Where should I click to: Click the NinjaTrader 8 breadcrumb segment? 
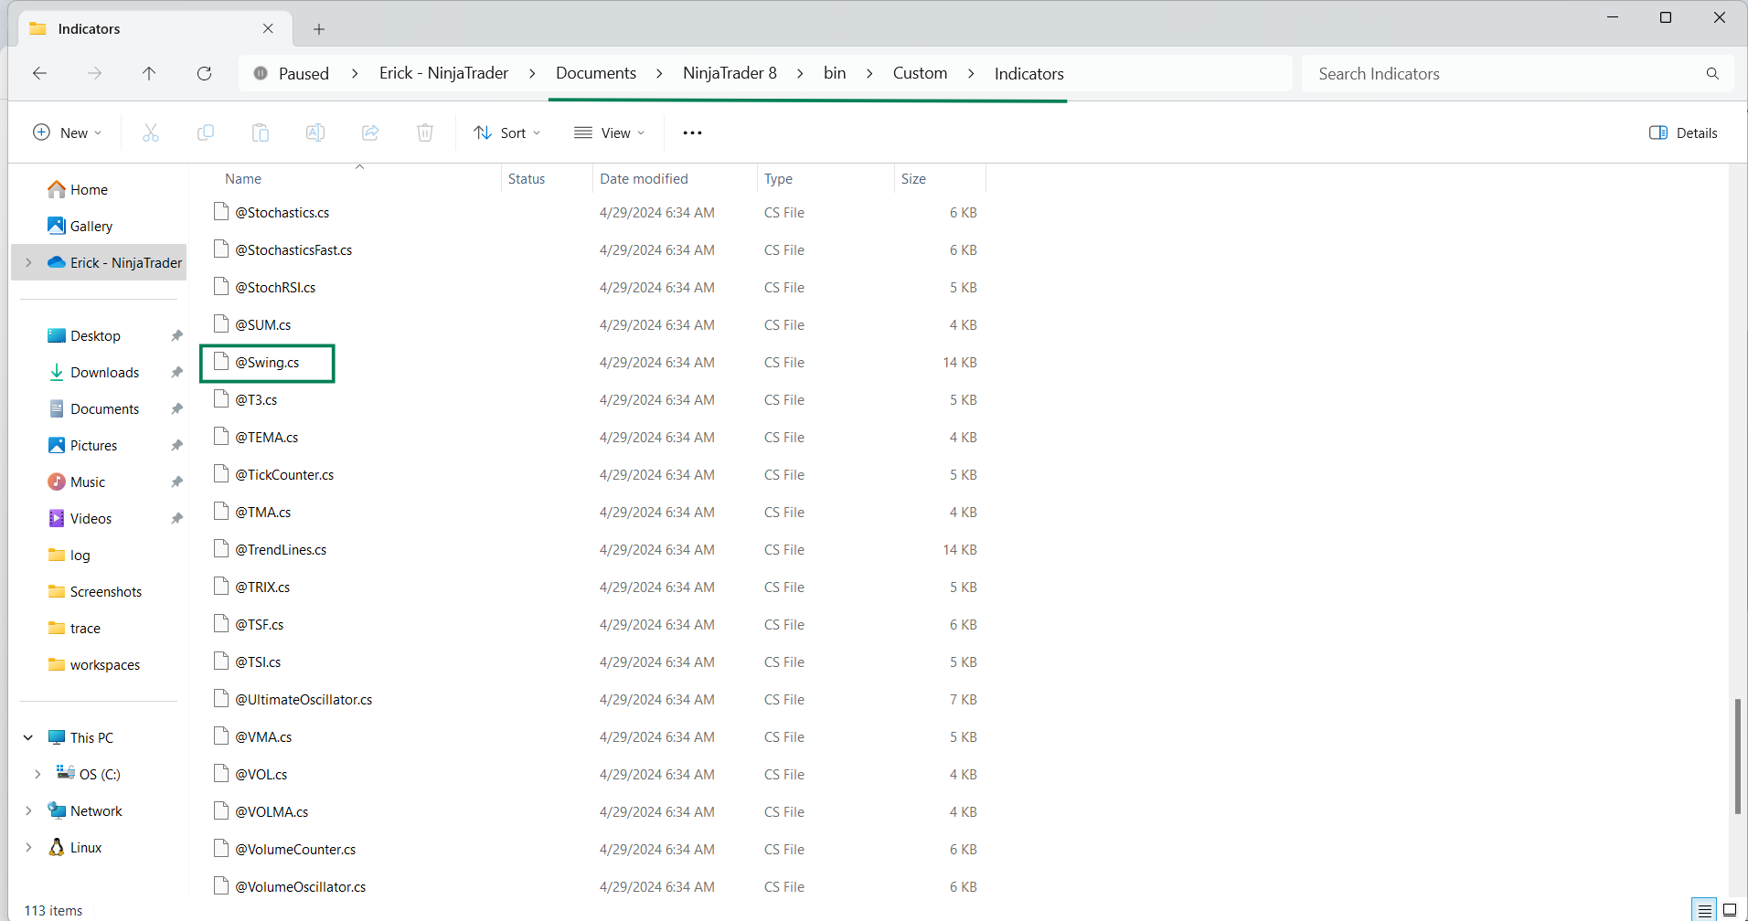(x=730, y=73)
